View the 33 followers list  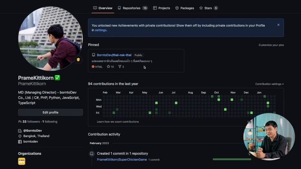[31, 122]
